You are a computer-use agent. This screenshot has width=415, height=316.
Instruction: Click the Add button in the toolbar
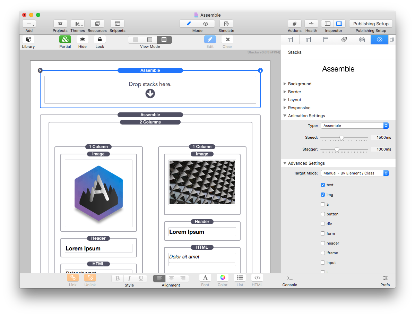tap(29, 24)
